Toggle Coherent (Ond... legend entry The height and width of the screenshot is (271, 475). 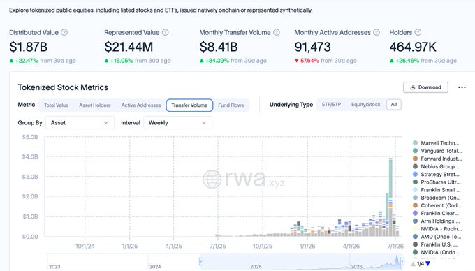pos(437,205)
